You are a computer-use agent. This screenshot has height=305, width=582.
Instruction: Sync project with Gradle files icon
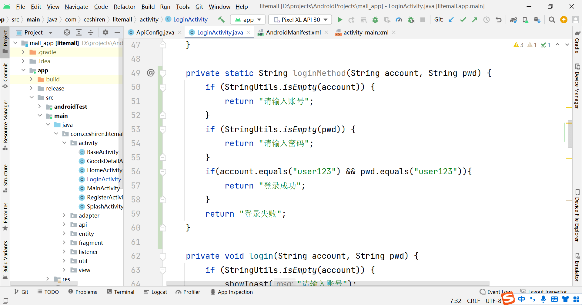click(513, 20)
